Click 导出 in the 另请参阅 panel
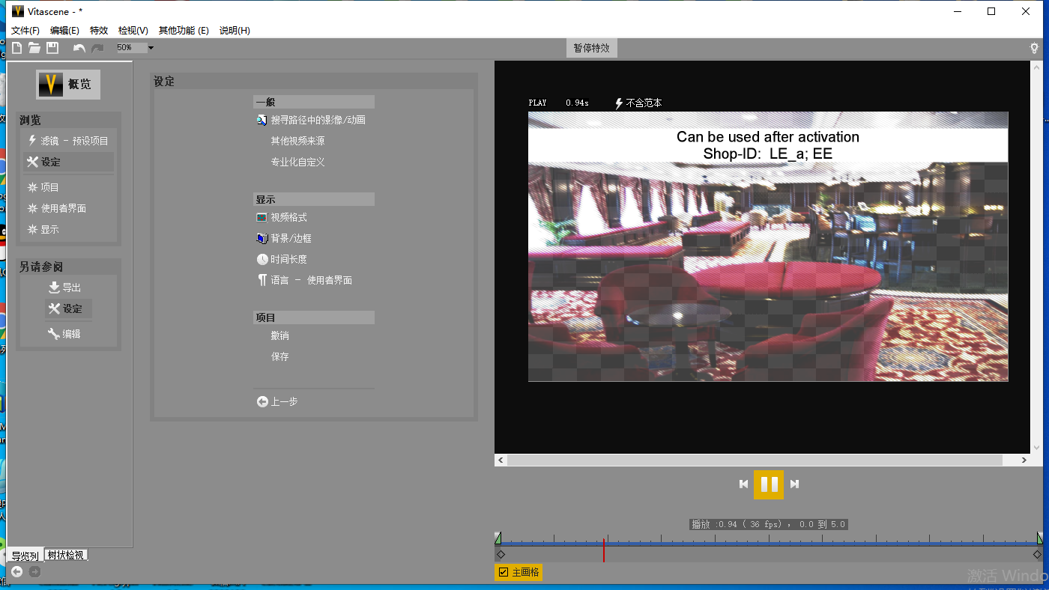This screenshot has width=1049, height=590. point(65,288)
